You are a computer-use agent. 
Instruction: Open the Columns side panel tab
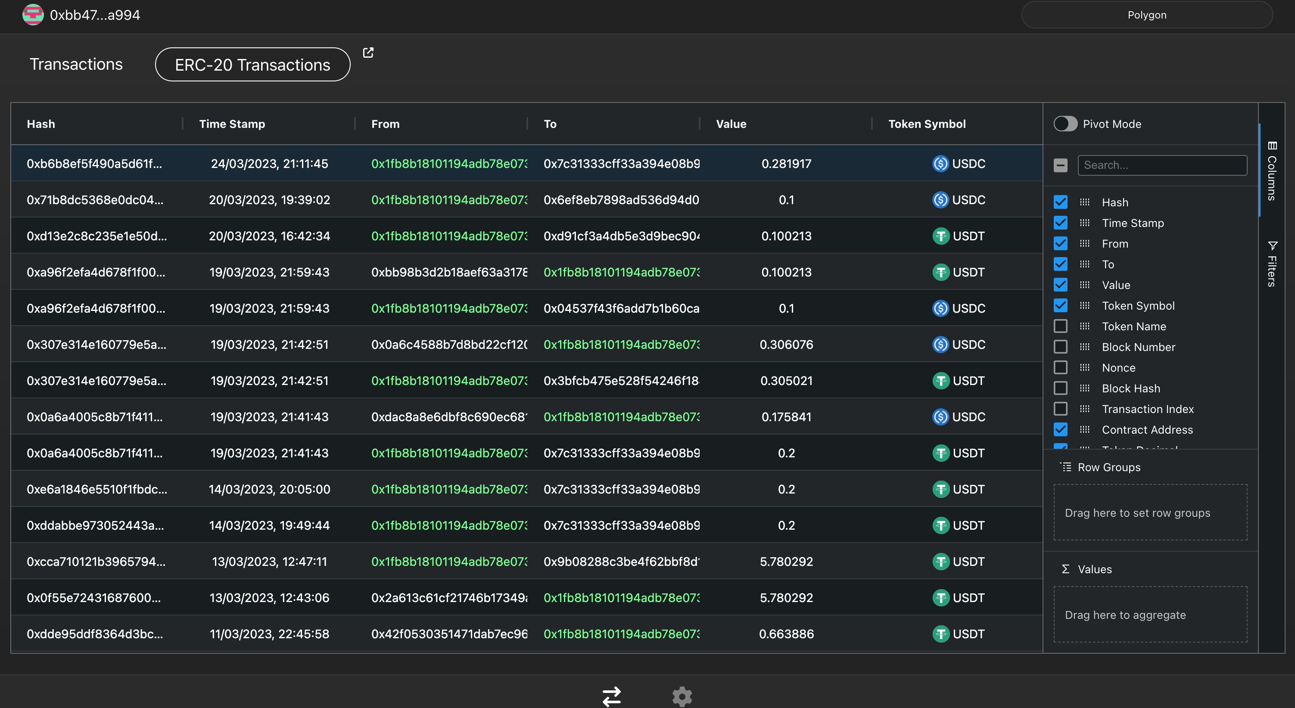[1272, 171]
